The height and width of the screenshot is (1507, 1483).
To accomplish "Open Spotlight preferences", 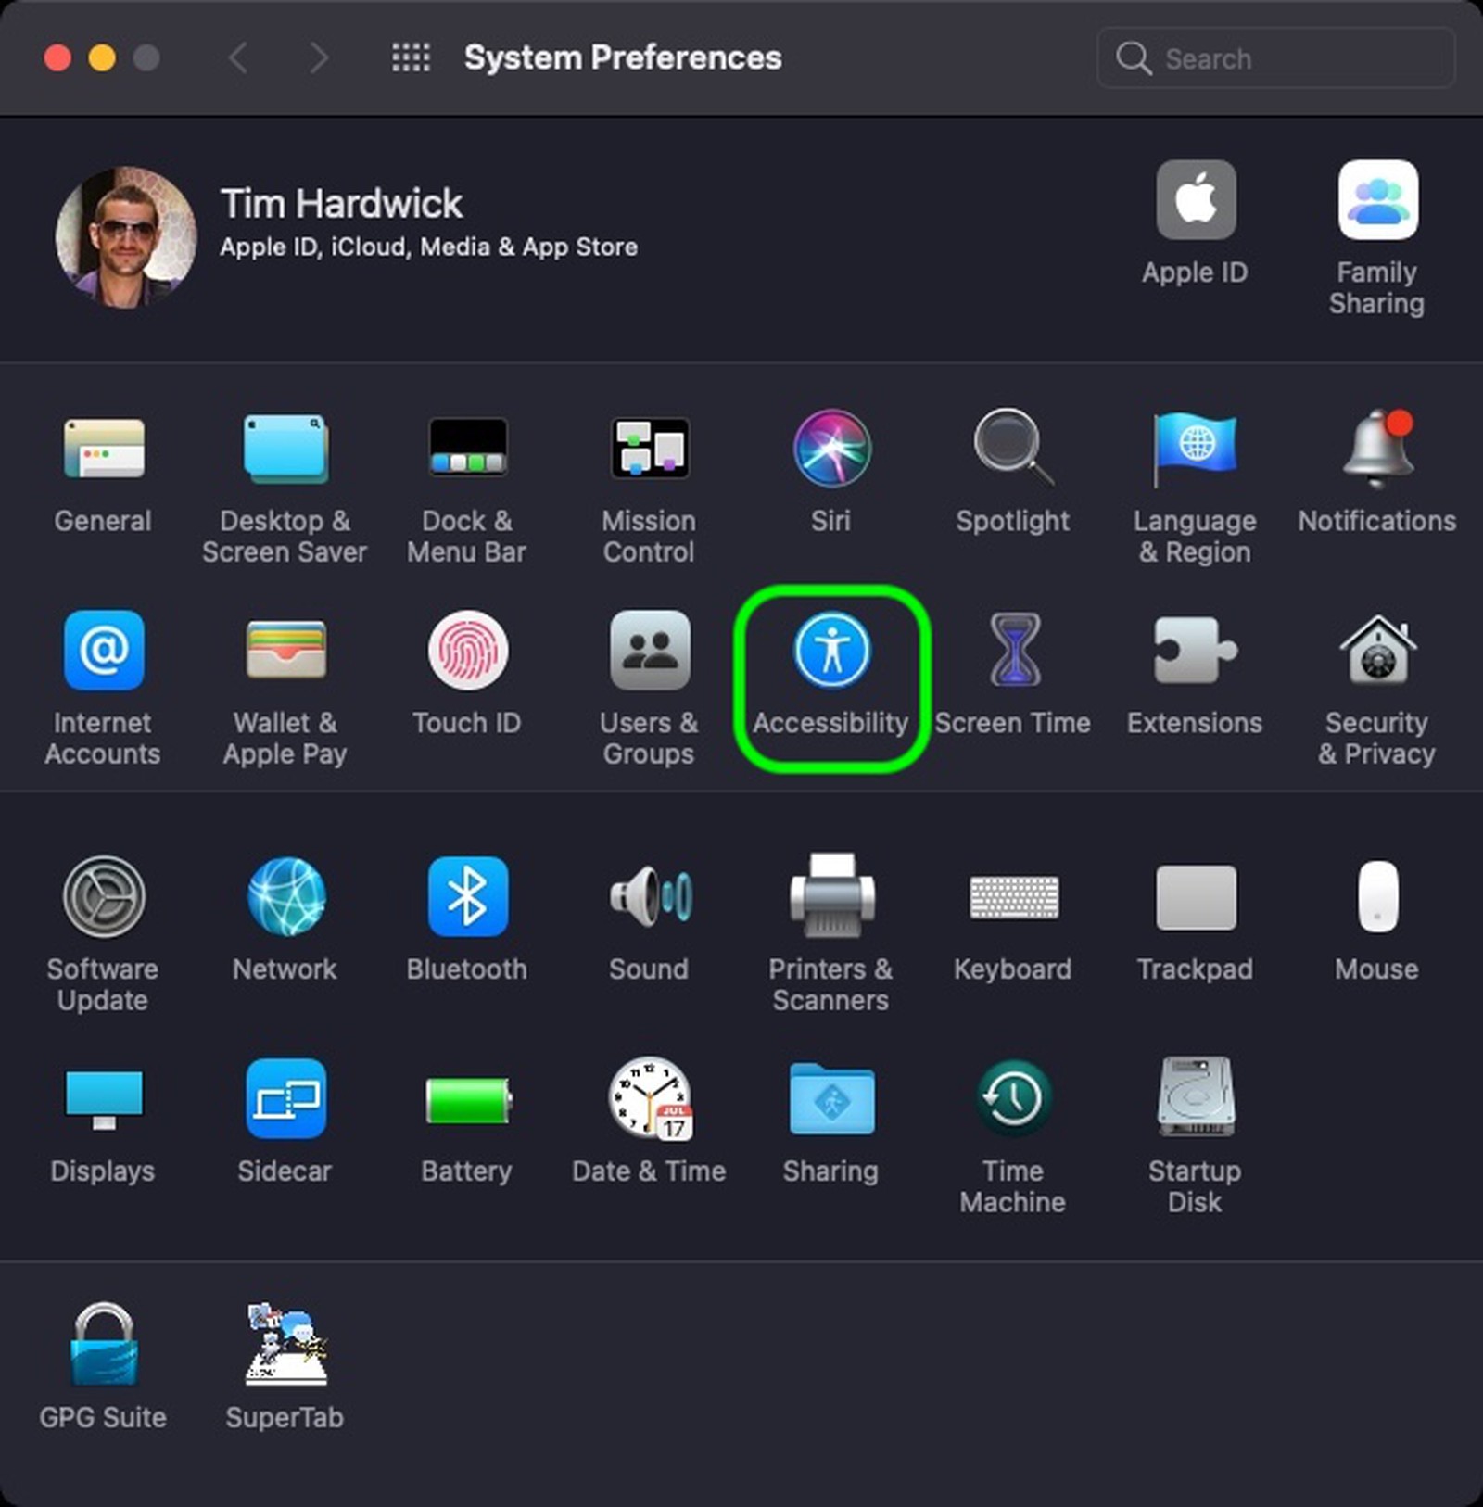I will coord(1013,449).
